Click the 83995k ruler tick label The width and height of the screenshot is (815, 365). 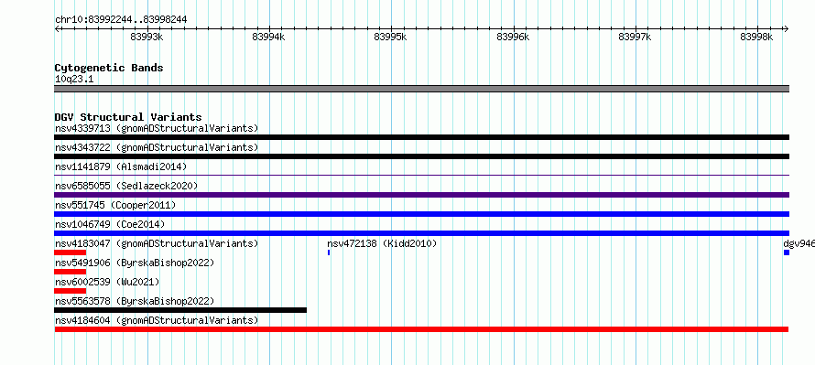(390, 37)
